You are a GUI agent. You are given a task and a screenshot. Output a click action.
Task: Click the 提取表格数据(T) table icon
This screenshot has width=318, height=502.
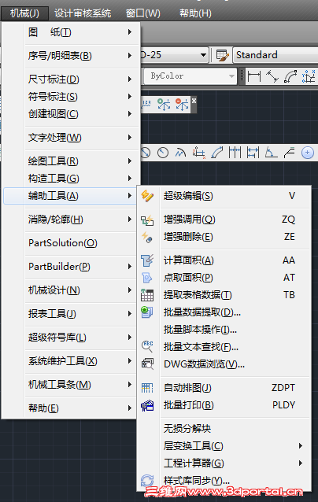147,295
